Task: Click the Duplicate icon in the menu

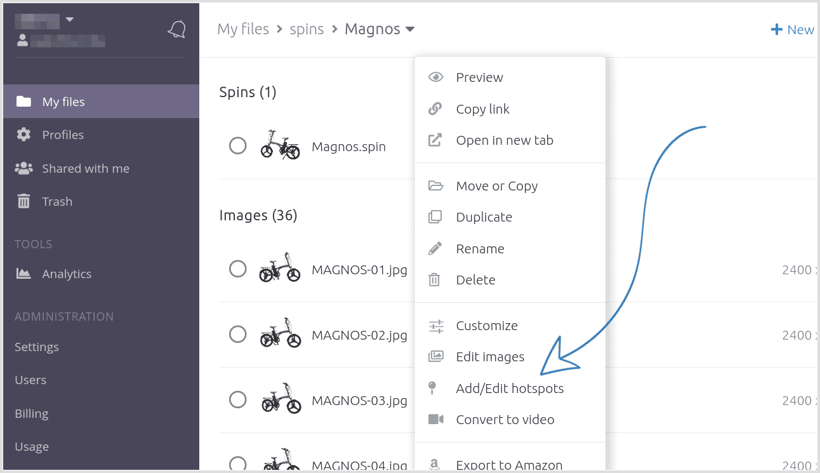Action: (x=436, y=217)
